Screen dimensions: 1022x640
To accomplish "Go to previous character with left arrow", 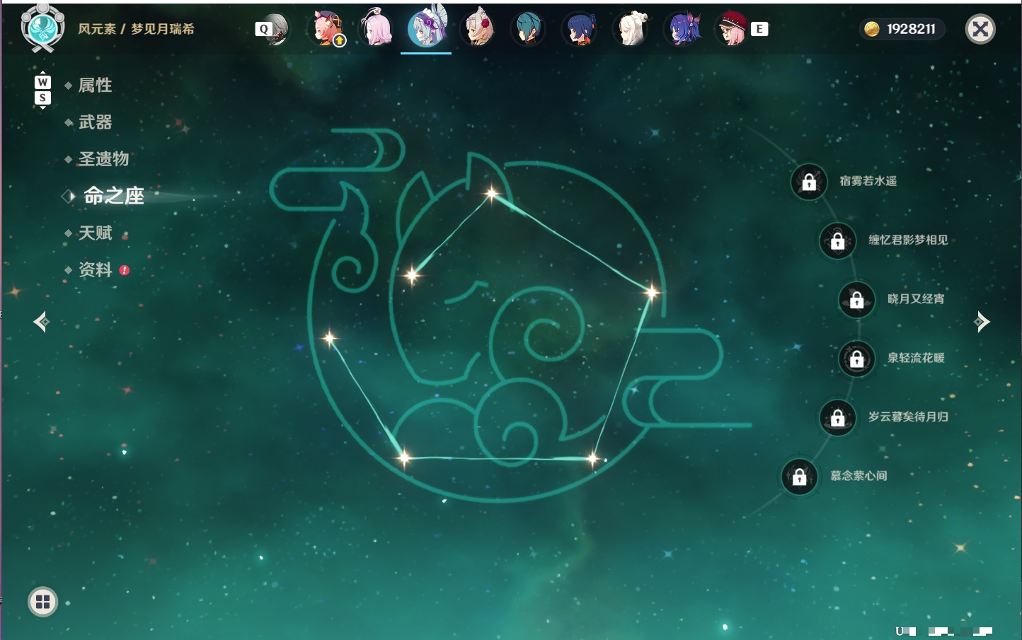I will pos(41,322).
